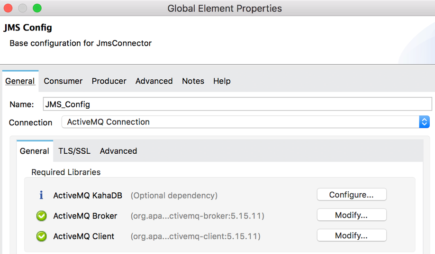
Task: Switch to the Consumer tab
Action: pyautogui.click(x=63, y=81)
